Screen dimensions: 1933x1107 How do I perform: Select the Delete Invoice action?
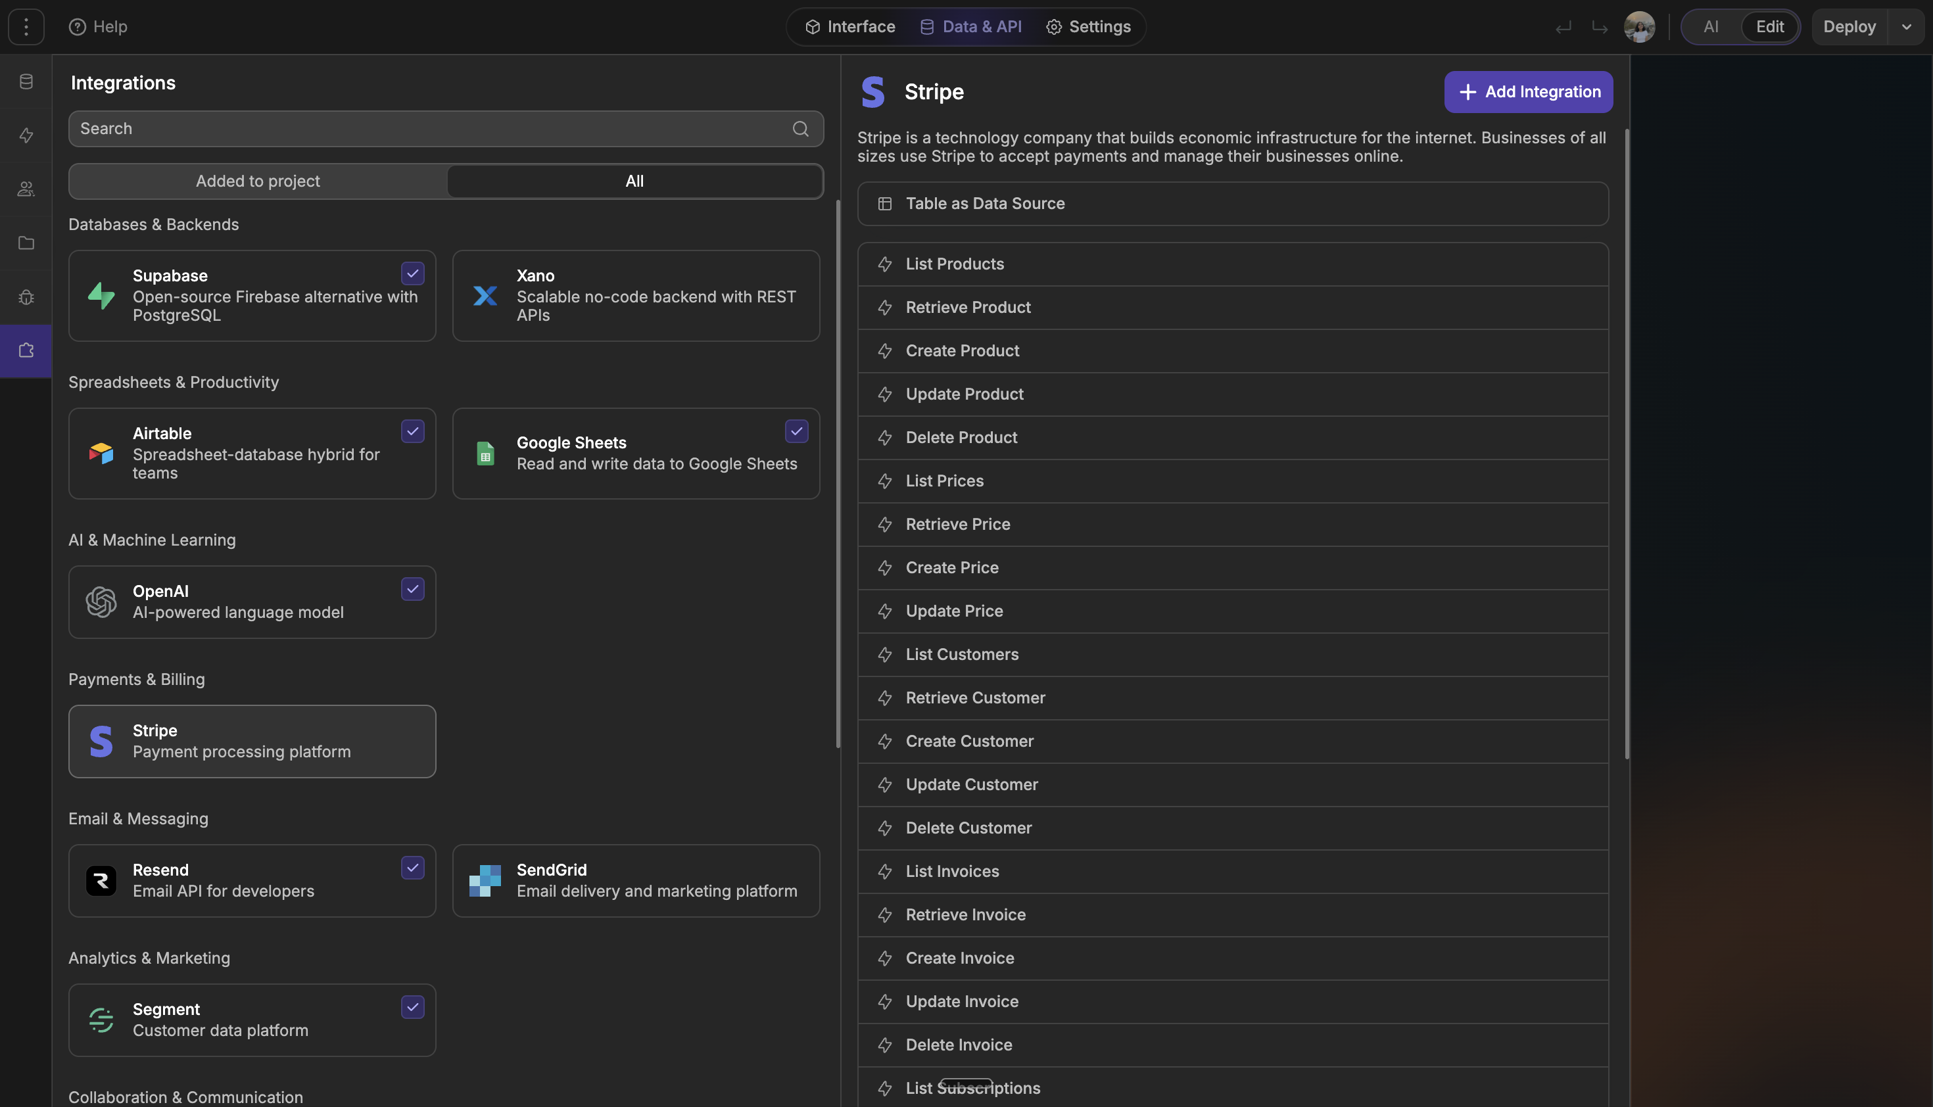[x=1233, y=1045]
